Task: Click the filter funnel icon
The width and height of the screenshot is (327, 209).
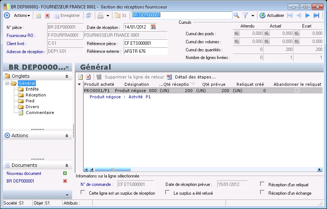Action: pyautogui.click(x=245, y=15)
